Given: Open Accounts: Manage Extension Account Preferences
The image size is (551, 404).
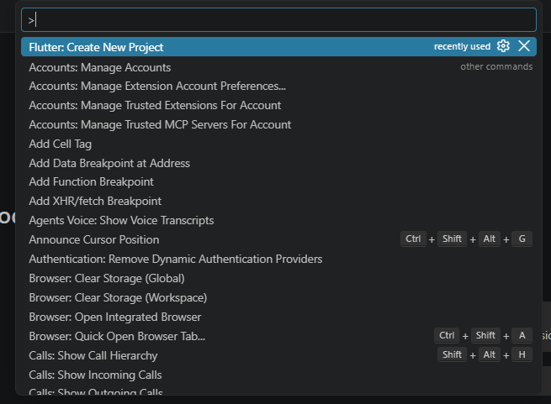Looking at the screenshot, I should 278,86.
